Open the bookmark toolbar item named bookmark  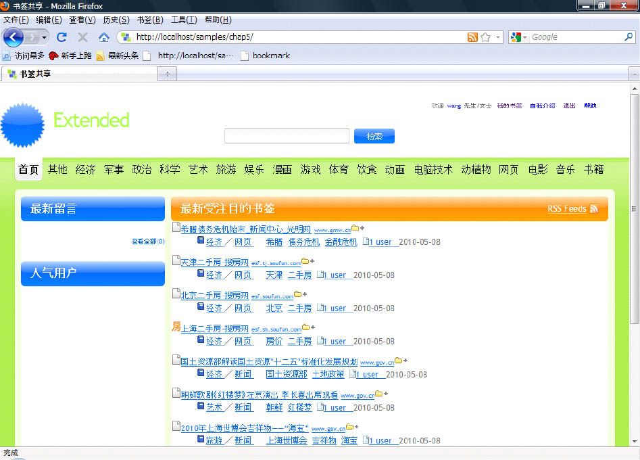click(266, 55)
